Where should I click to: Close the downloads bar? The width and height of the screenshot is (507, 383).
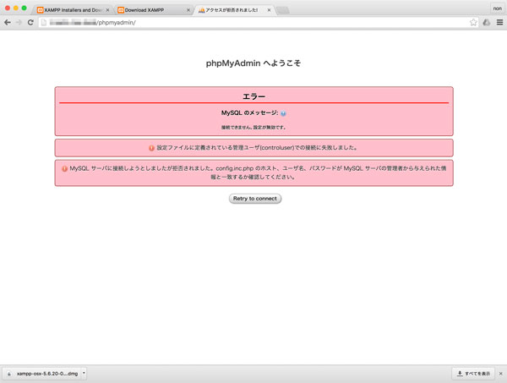point(500,374)
